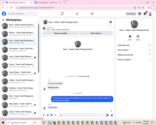The height and width of the screenshot is (125, 156).
Task: Open the Notifications bell
Action: pyautogui.click(x=145, y=14)
